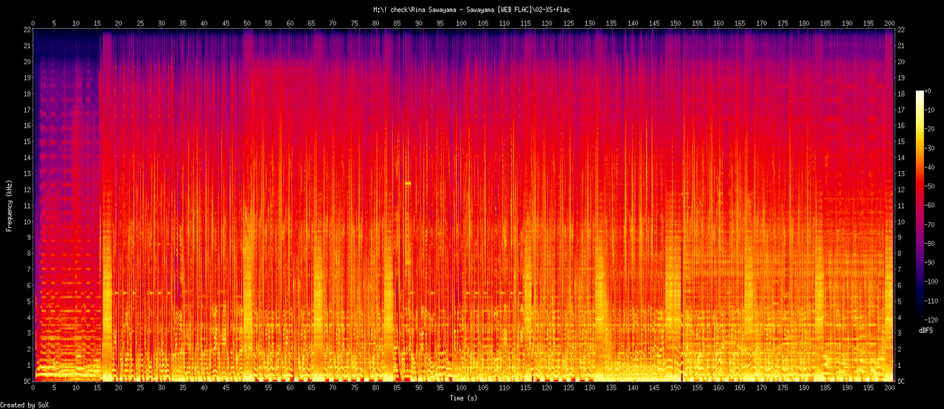Click the "-40" value on the dBFS scale
The image size is (944, 409).
click(x=931, y=167)
